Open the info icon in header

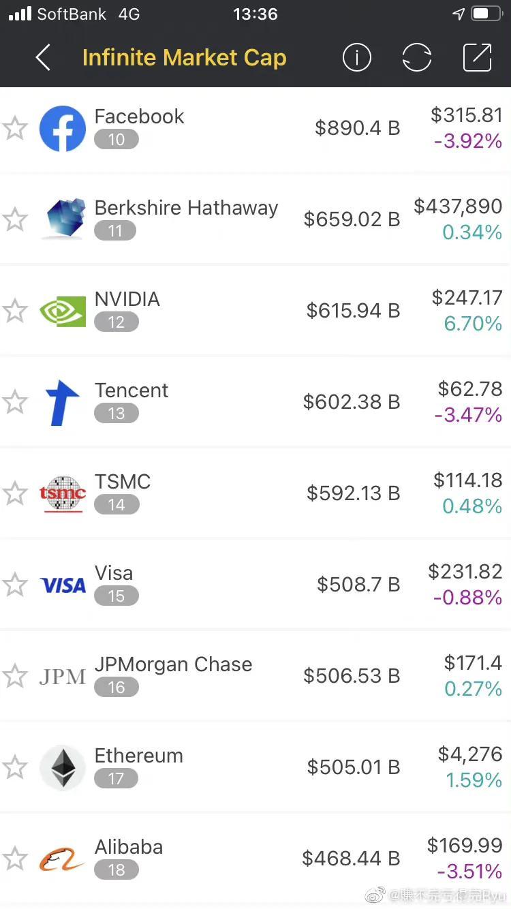pyautogui.click(x=356, y=58)
